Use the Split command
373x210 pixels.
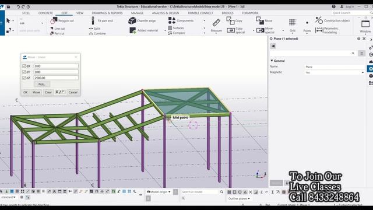click(x=94, y=29)
